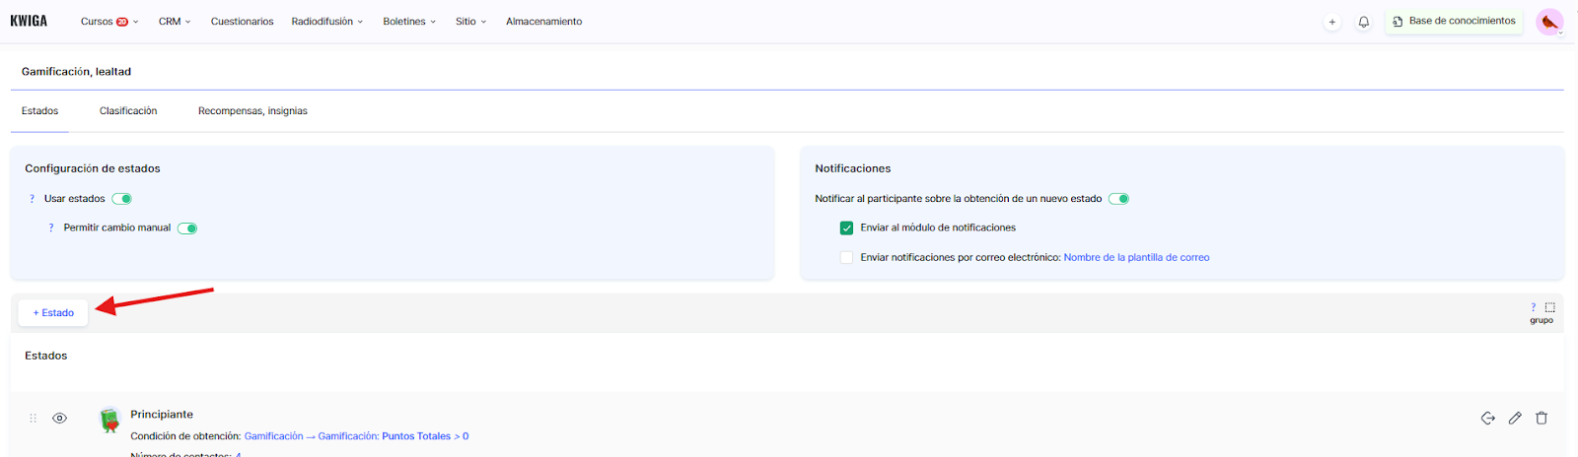
Task: Delete Principiante status with trash icon
Action: (1542, 419)
